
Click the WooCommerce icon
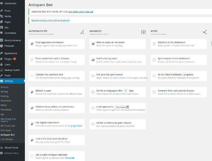(2, 40)
